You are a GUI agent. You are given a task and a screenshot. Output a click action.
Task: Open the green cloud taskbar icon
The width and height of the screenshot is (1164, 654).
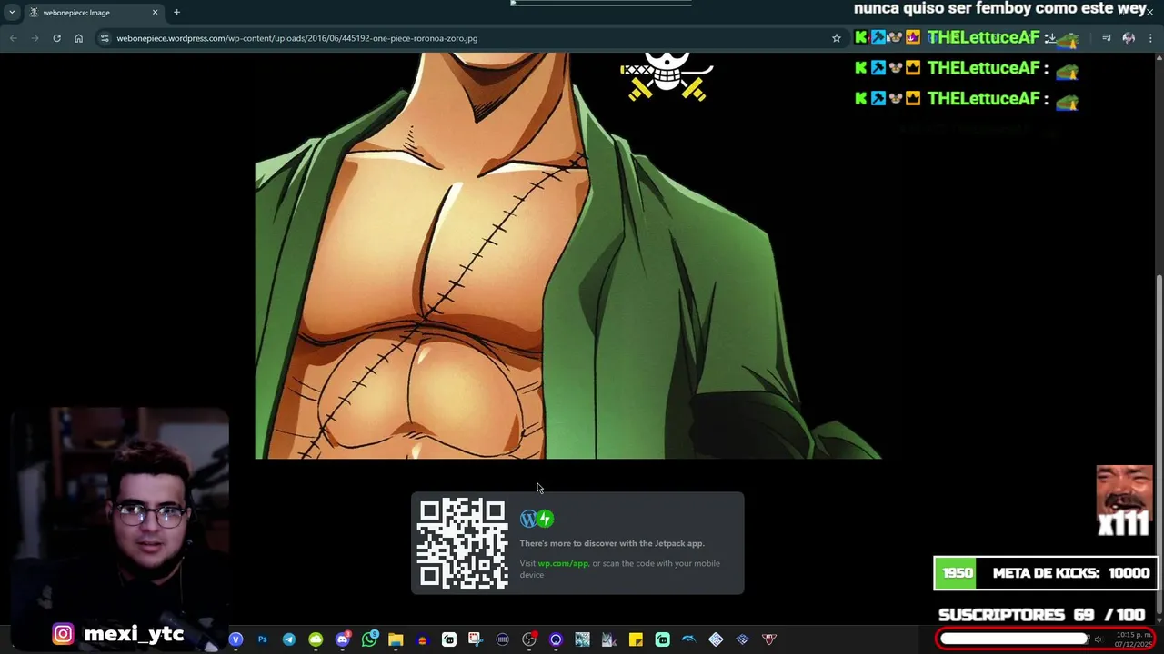(316, 639)
